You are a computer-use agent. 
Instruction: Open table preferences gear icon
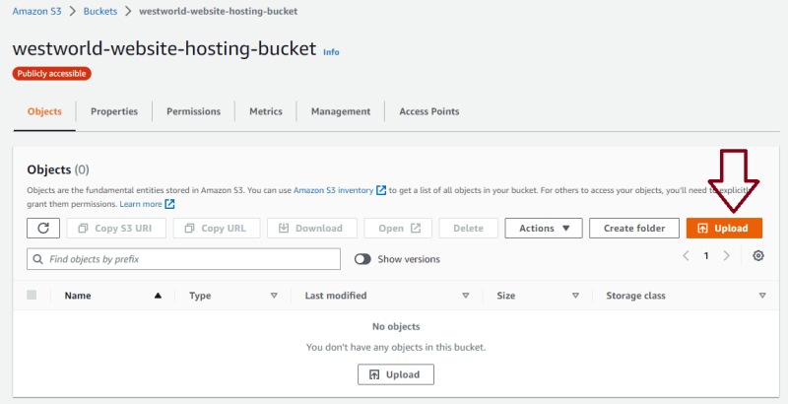click(758, 256)
